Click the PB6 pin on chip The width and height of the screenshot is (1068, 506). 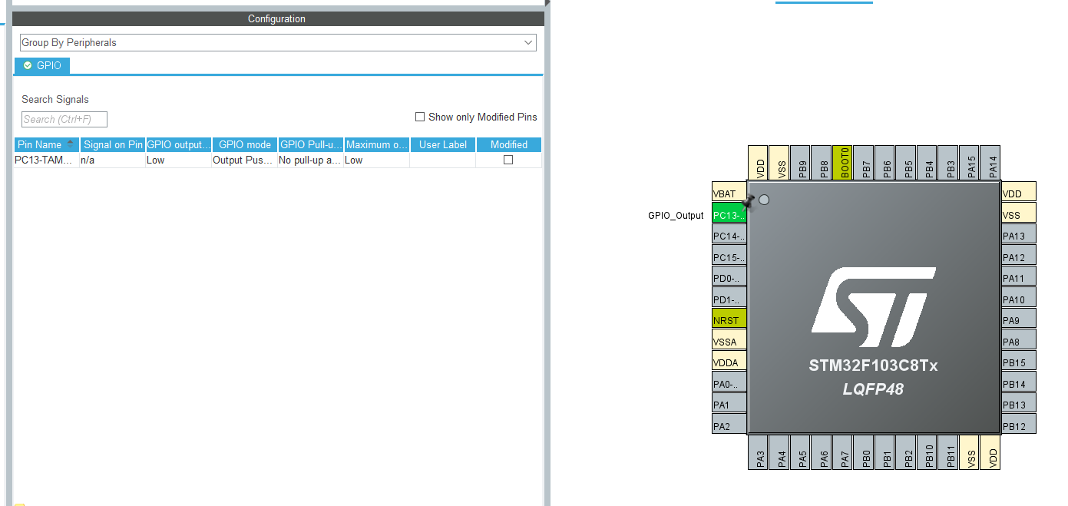(885, 163)
